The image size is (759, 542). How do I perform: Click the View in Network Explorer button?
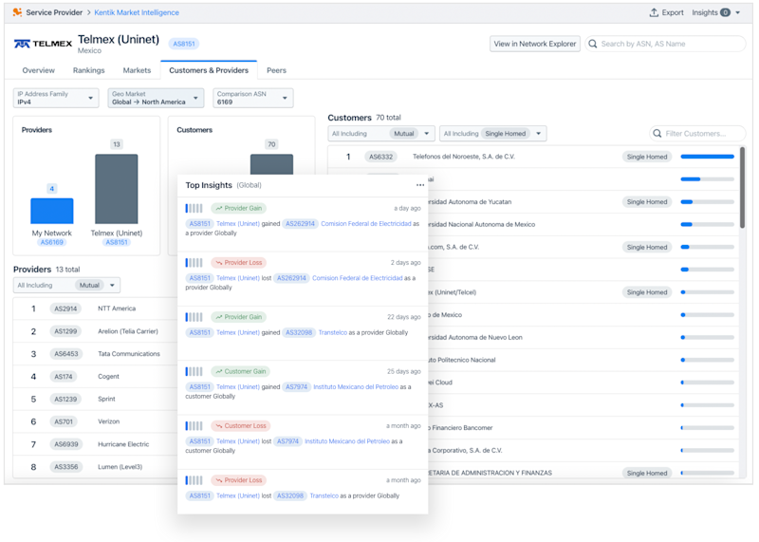tap(535, 44)
